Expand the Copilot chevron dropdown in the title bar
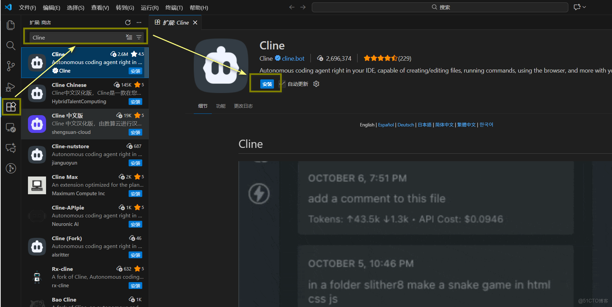 (x=584, y=7)
